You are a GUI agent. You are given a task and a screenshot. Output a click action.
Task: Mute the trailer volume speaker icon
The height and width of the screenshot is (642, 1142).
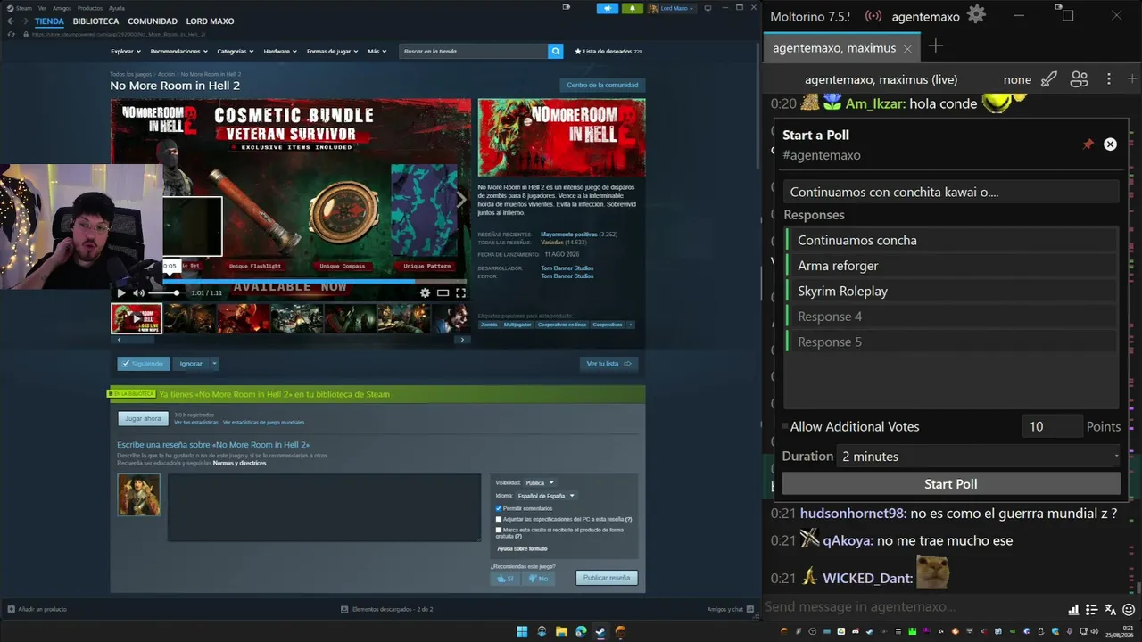(x=138, y=292)
